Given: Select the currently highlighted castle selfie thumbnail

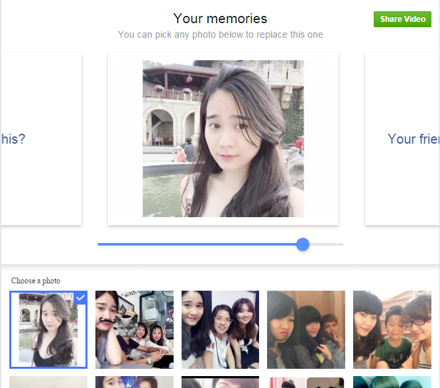Looking at the screenshot, I should pos(48,330).
